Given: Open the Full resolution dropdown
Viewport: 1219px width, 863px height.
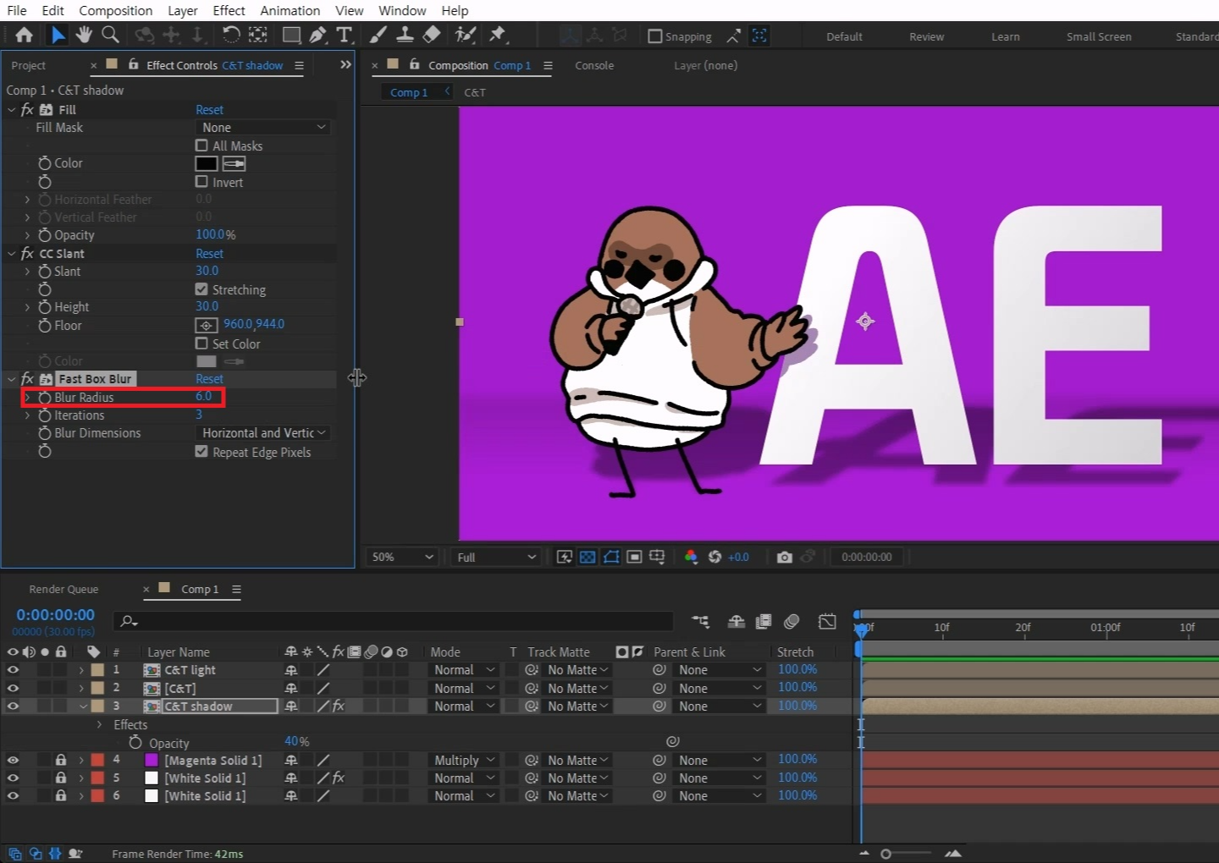Looking at the screenshot, I should coord(495,557).
